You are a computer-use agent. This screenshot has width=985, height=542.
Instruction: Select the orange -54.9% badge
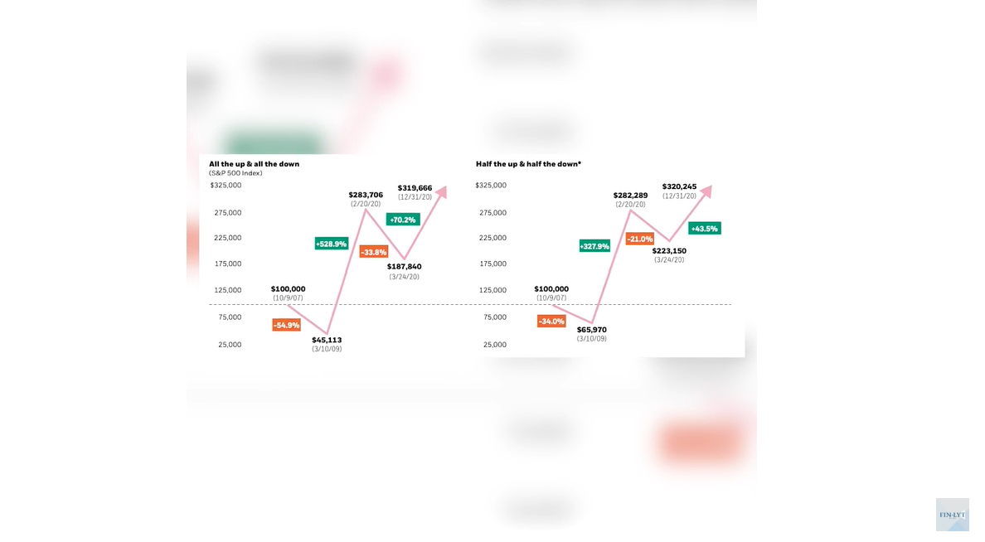(x=286, y=325)
